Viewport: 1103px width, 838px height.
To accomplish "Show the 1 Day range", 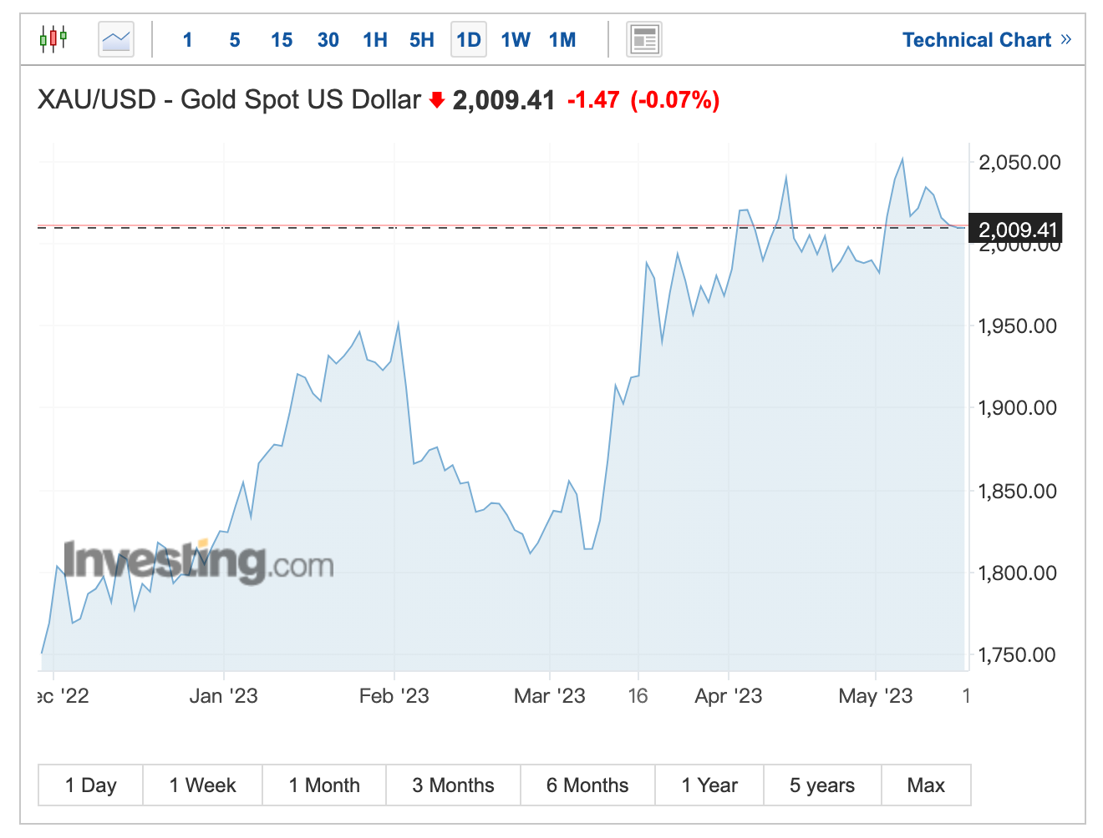I will [x=91, y=785].
